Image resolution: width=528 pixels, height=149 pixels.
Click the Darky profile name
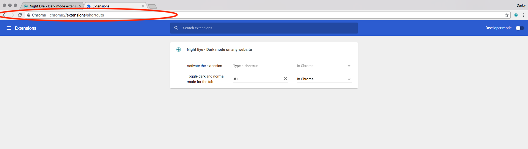(521, 5)
